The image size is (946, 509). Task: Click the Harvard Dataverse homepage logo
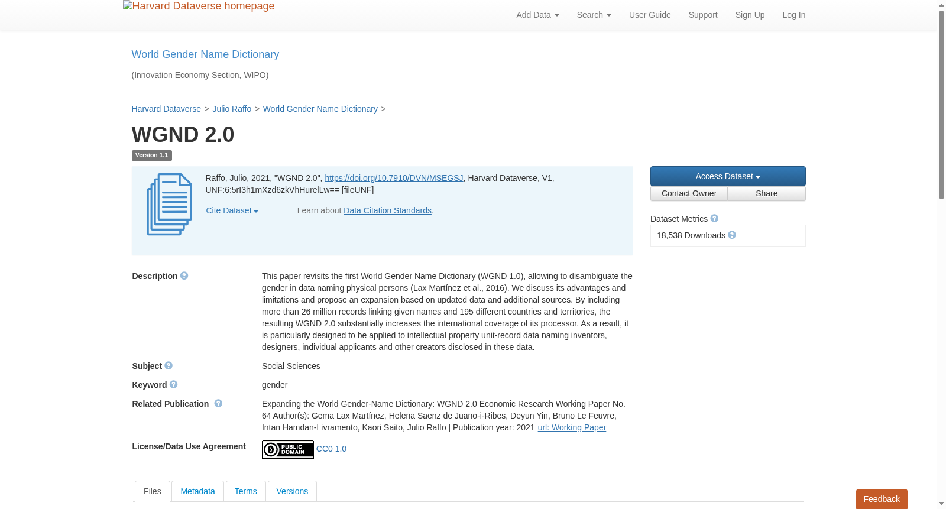(x=199, y=7)
